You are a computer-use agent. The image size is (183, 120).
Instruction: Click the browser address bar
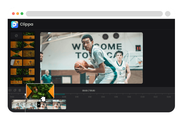tap(94, 14)
